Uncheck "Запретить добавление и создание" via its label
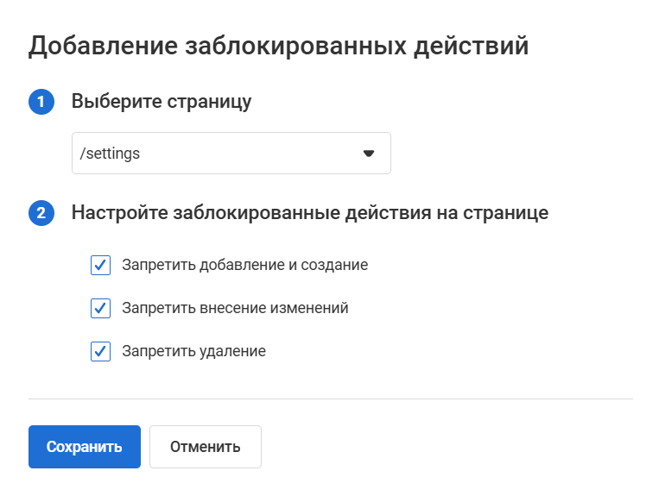Viewport: 659px width, 496px height. (244, 265)
